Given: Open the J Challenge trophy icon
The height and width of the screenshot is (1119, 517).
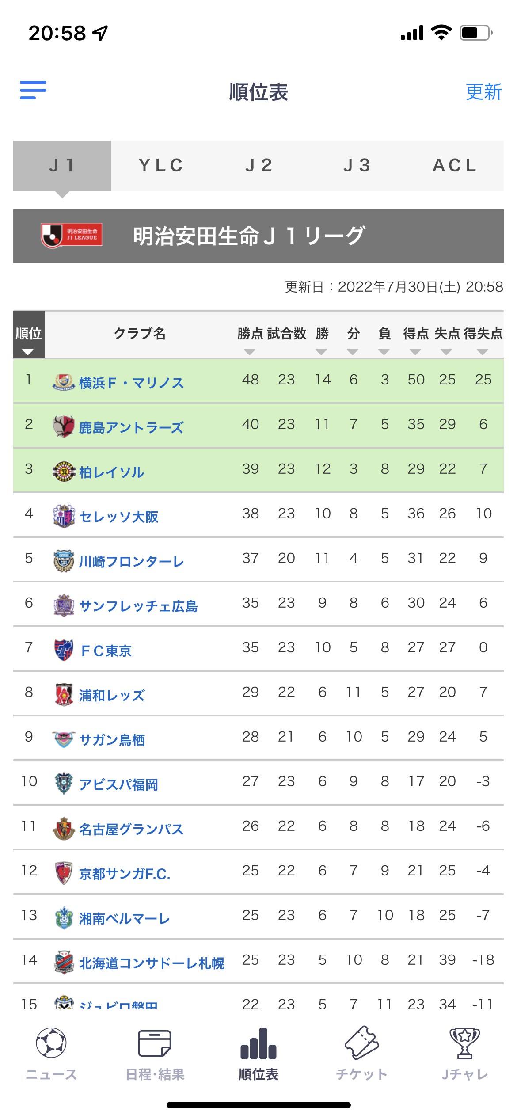Looking at the screenshot, I should click(465, 1043).
